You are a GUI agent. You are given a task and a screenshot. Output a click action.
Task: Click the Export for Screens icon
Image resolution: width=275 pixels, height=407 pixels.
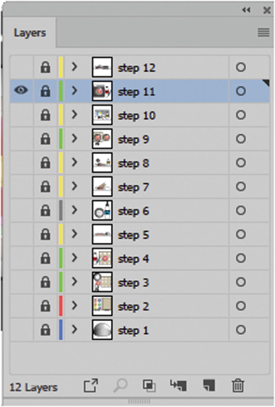click(91, 386)
